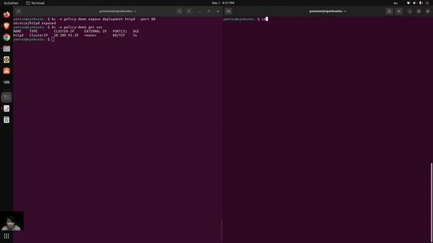Open the volume indicator in top bar

[414, 3]
